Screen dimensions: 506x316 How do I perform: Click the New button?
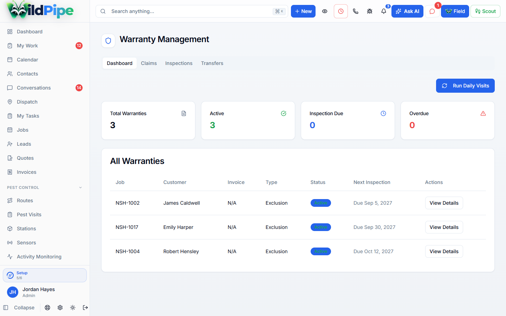click(x=303, y=11)
